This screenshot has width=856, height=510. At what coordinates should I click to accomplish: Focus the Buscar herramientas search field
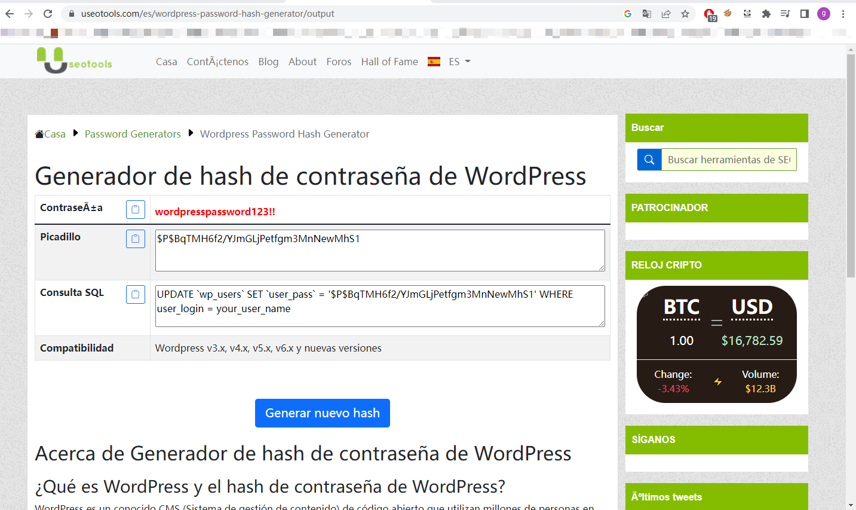729,160
